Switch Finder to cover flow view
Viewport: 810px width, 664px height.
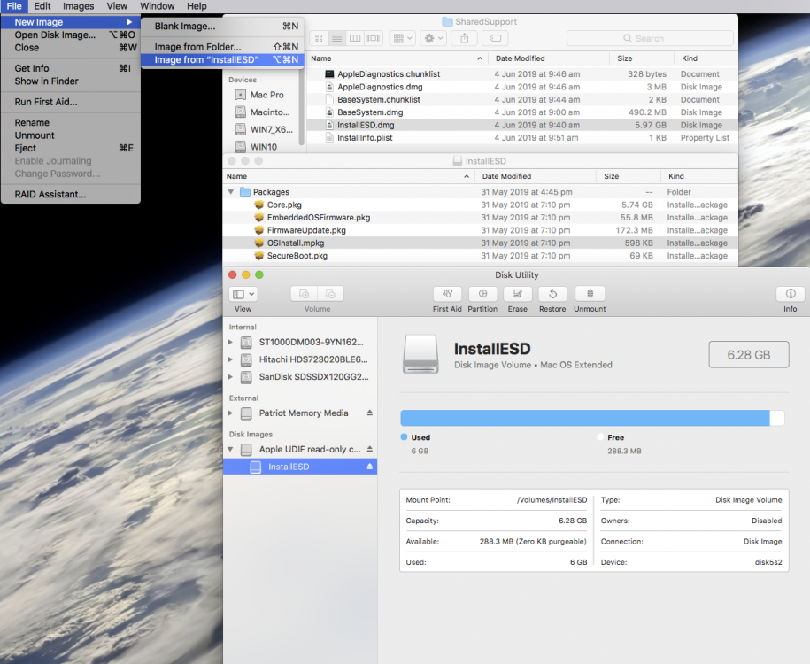point(373,38)
